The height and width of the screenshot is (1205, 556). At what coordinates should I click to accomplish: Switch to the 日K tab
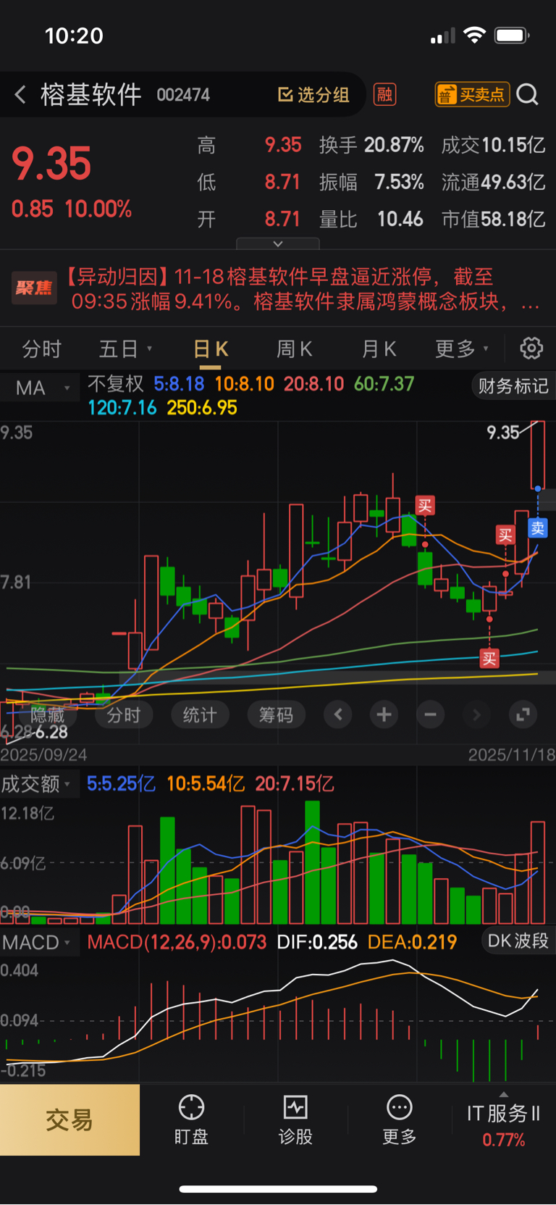pos(211,349)
